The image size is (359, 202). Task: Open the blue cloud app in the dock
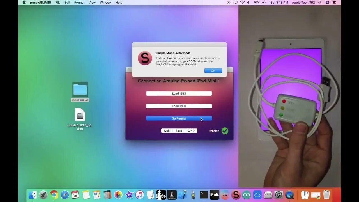(257, 194)
